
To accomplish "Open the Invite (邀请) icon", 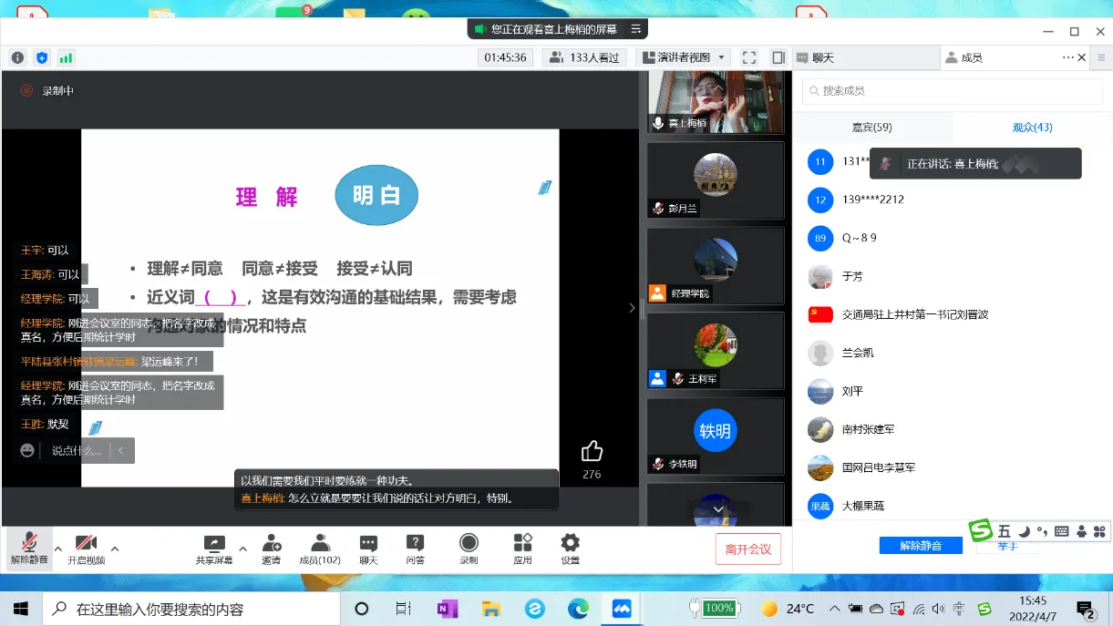I will click(x=271, y=549).
